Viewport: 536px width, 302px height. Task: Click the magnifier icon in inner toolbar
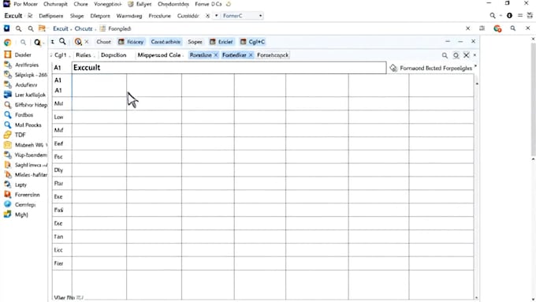62,41
